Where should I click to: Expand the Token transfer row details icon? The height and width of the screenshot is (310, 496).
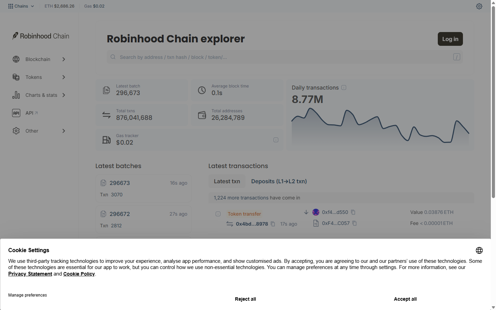click(218, 214)
